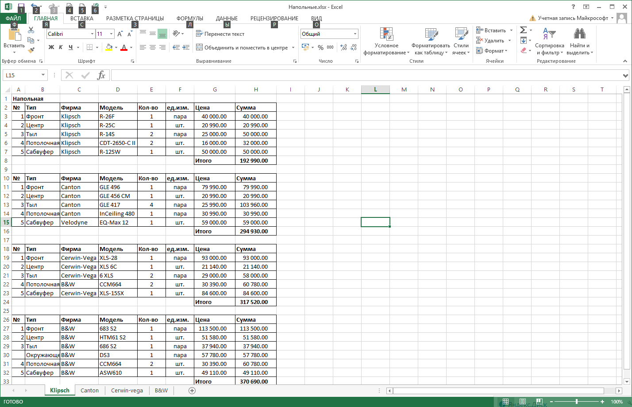Open the number format Общий dropdown

[355, 34]
